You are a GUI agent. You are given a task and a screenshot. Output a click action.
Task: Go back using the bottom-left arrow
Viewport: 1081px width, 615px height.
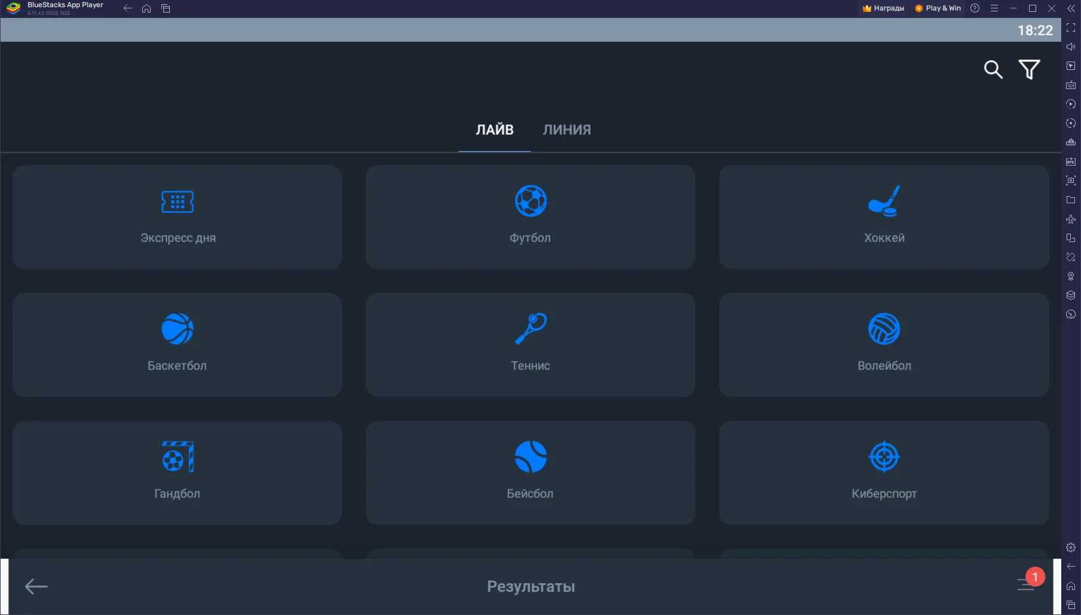(36, 586)
